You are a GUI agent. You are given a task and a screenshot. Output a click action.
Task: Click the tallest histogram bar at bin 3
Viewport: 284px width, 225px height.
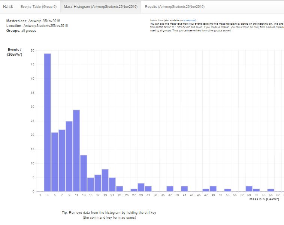[48, 123]
